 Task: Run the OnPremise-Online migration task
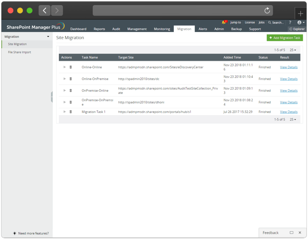click(64, 90)
